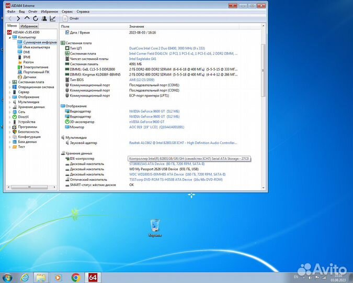Screen dimensions: 353x283
Task: Open the graph chart toolbar icon
Action: tap(53, 18)
